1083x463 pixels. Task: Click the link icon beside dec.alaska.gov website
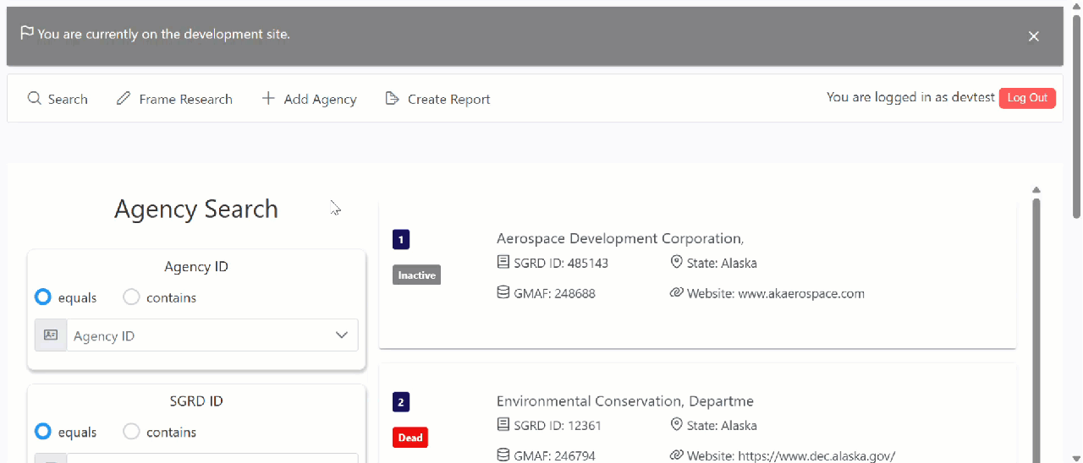click(x=676, y=455)
